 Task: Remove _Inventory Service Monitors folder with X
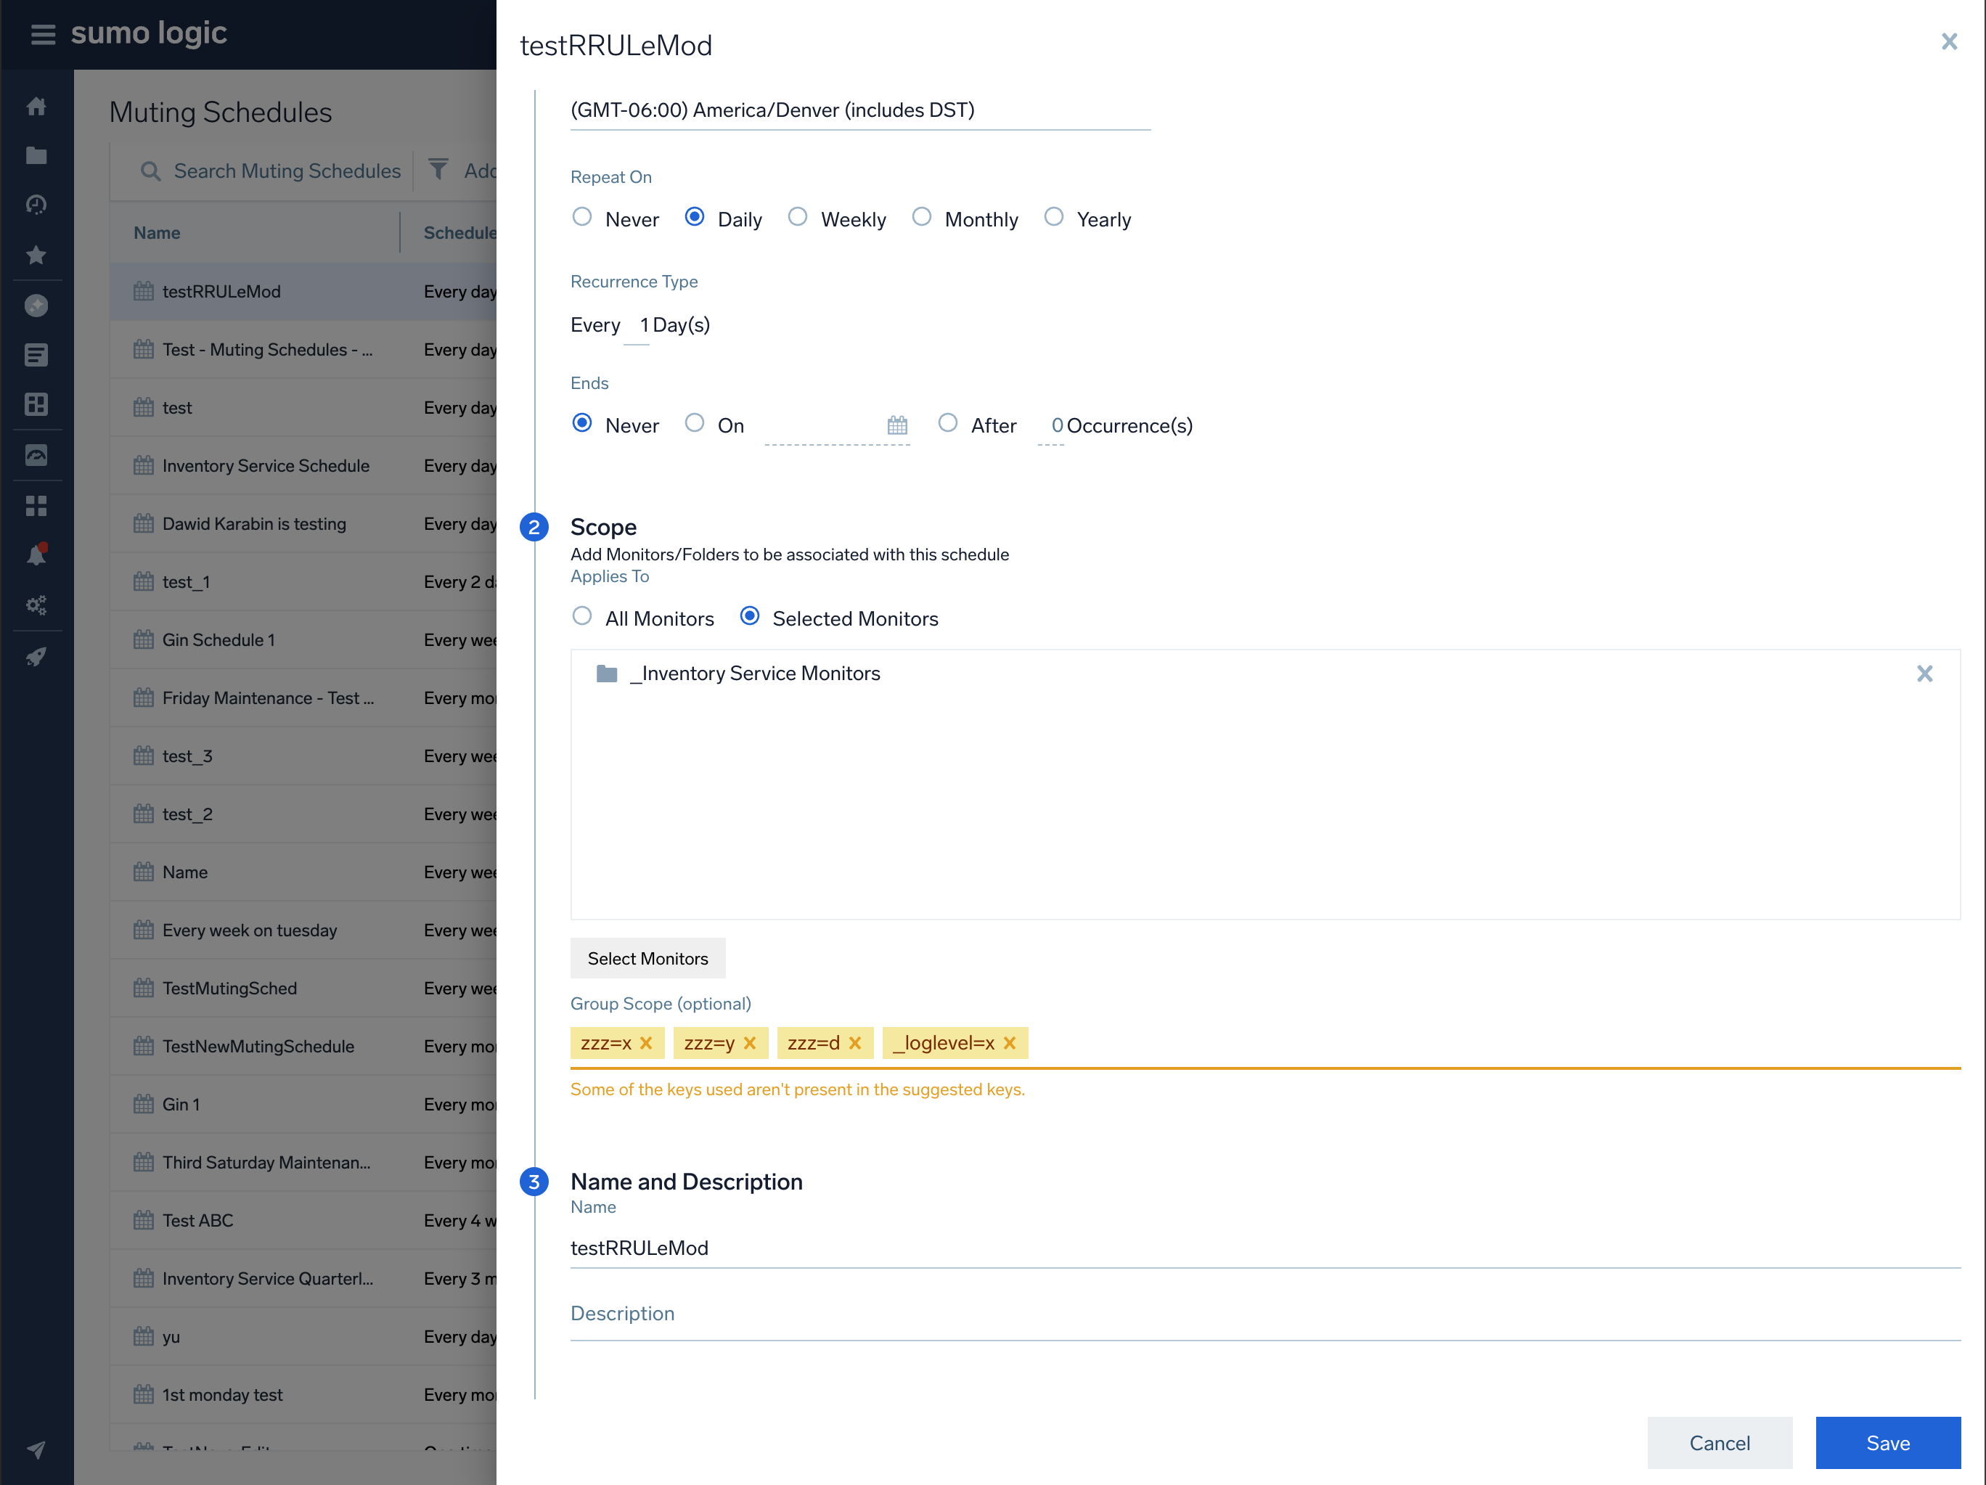tap(1924, 674)
